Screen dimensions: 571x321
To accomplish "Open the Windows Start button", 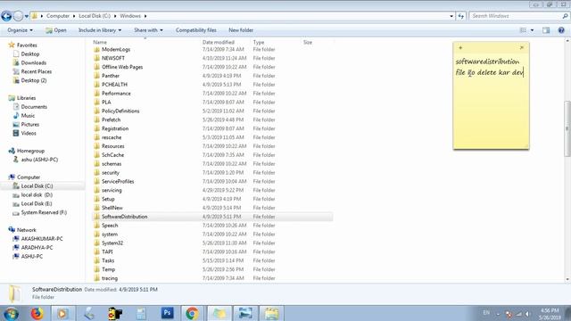I will (x=11, y=313).
